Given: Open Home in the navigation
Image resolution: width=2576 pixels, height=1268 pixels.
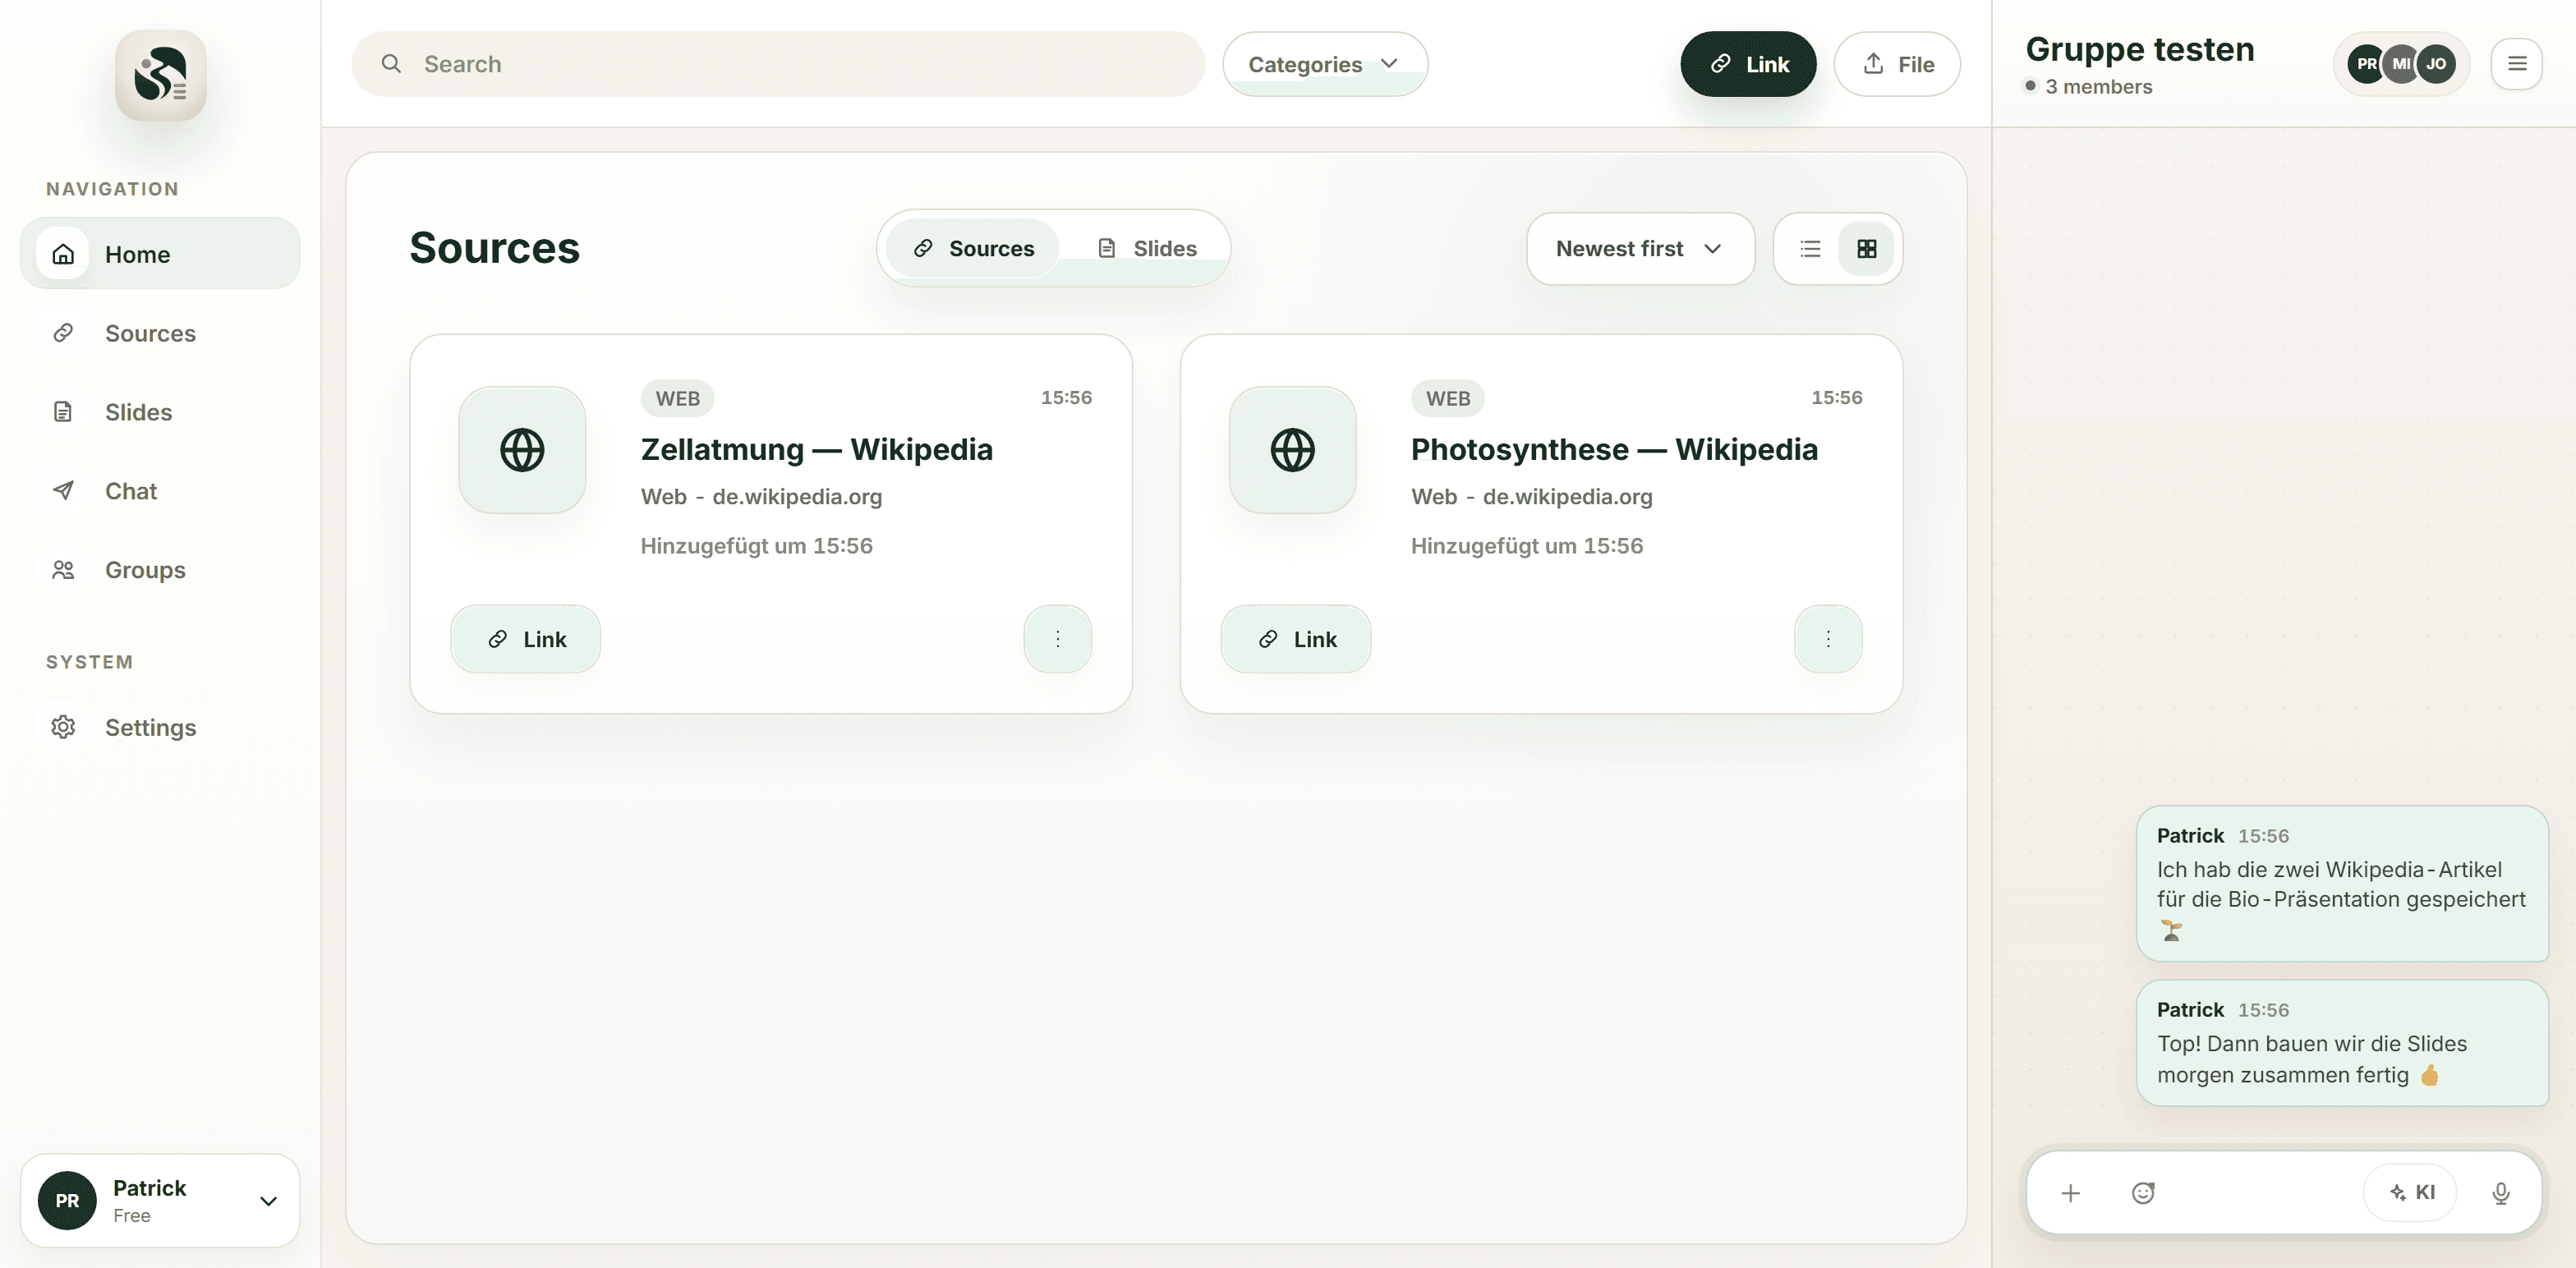Looking at the screenshot, I should (160, 254).
